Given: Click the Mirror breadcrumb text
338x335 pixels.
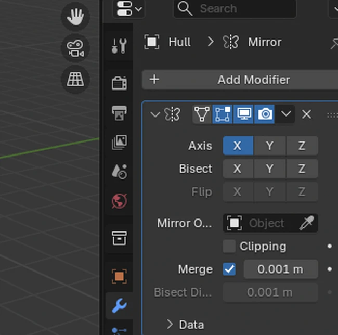Looking at the screenshot, I should tap(265, 42).
